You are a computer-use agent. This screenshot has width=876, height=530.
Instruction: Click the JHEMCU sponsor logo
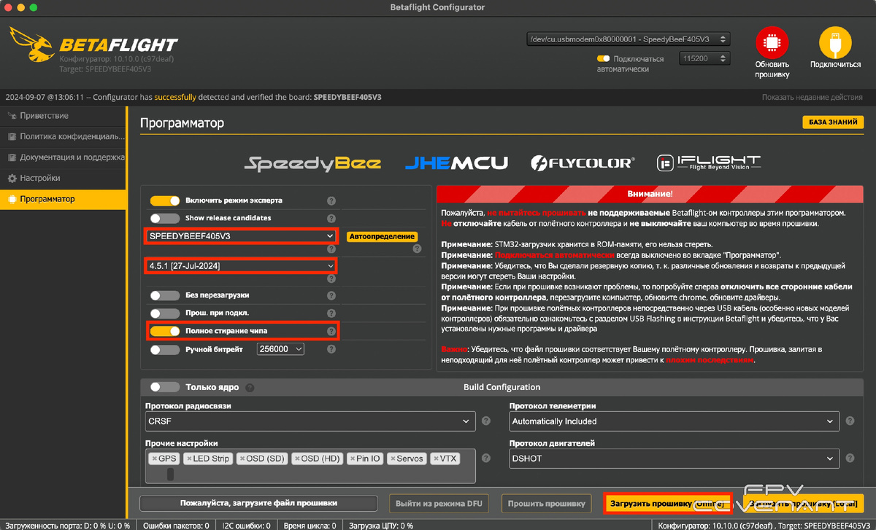click(x=456, y=163)
